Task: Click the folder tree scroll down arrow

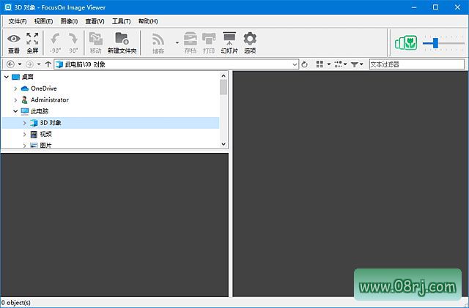Action: click(224, 144)
